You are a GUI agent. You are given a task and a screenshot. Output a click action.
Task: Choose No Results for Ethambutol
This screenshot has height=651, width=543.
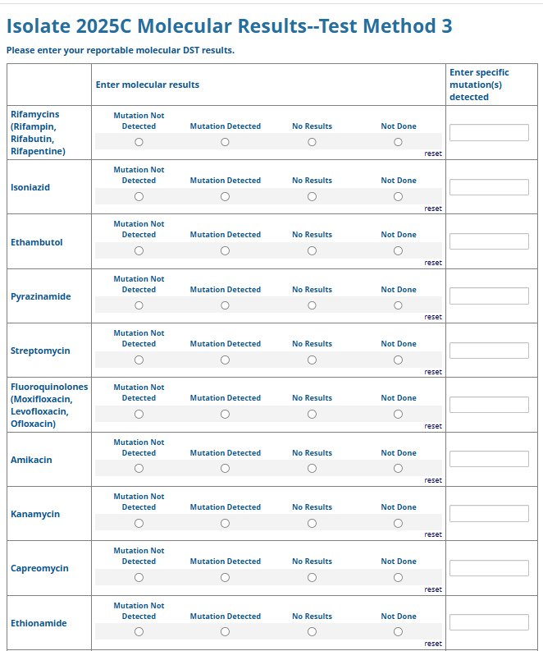[312, 250]
